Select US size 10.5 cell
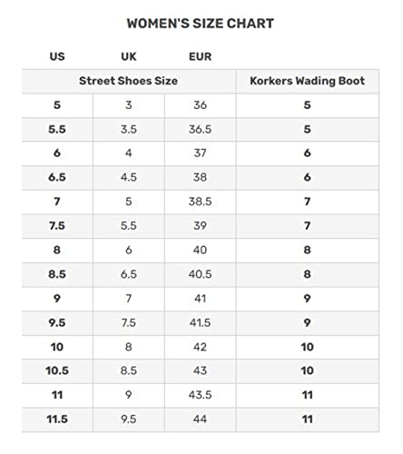This screenshot has width=403, height=454. tap(57, 371)
